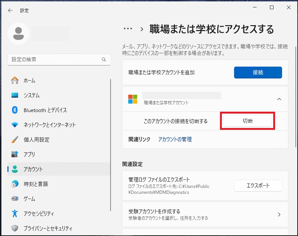
Task: Collapse the work or school account section
Action: point(279,99)
